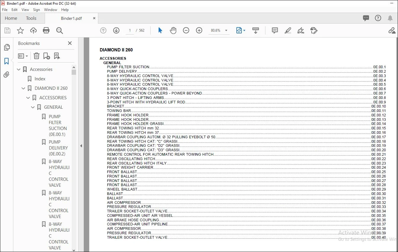Viewport: 398px width, 252px height.
Task: Open PUMP DELIVERY (0E.00.2) bookmark
Action: [x=58, y=148]
